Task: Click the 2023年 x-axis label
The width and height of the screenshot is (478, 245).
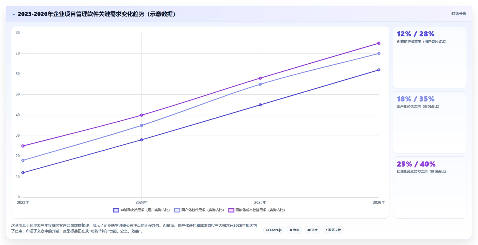Action: (23, 202)
